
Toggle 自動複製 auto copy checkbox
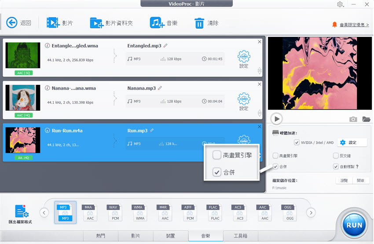click(336, 166)
